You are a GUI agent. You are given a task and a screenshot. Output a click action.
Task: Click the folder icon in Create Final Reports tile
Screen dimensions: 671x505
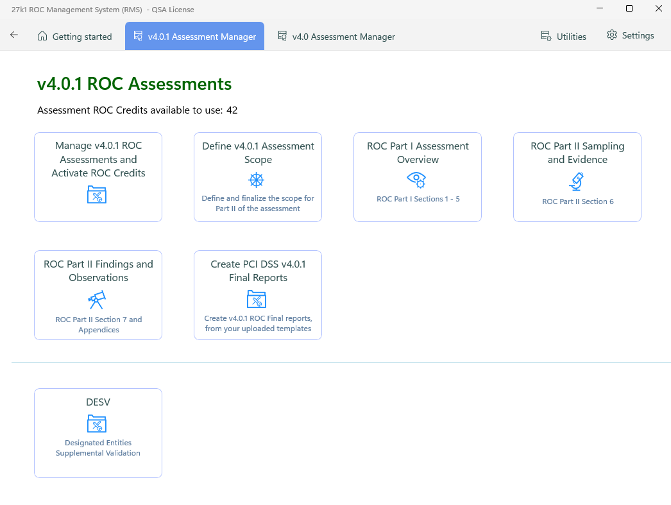pyautogui.click(x=257, y=299)
